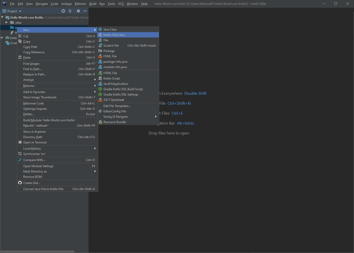Click Edit File Templates... entry

tap(117, 106)
